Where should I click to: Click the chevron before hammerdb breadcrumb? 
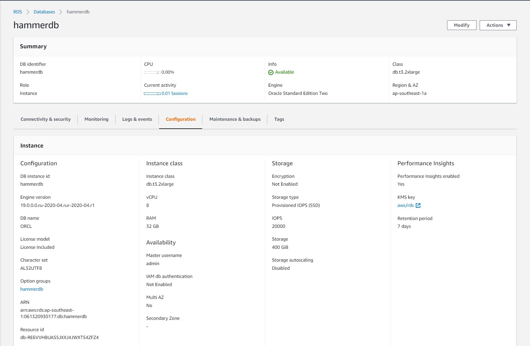[61, 12]
